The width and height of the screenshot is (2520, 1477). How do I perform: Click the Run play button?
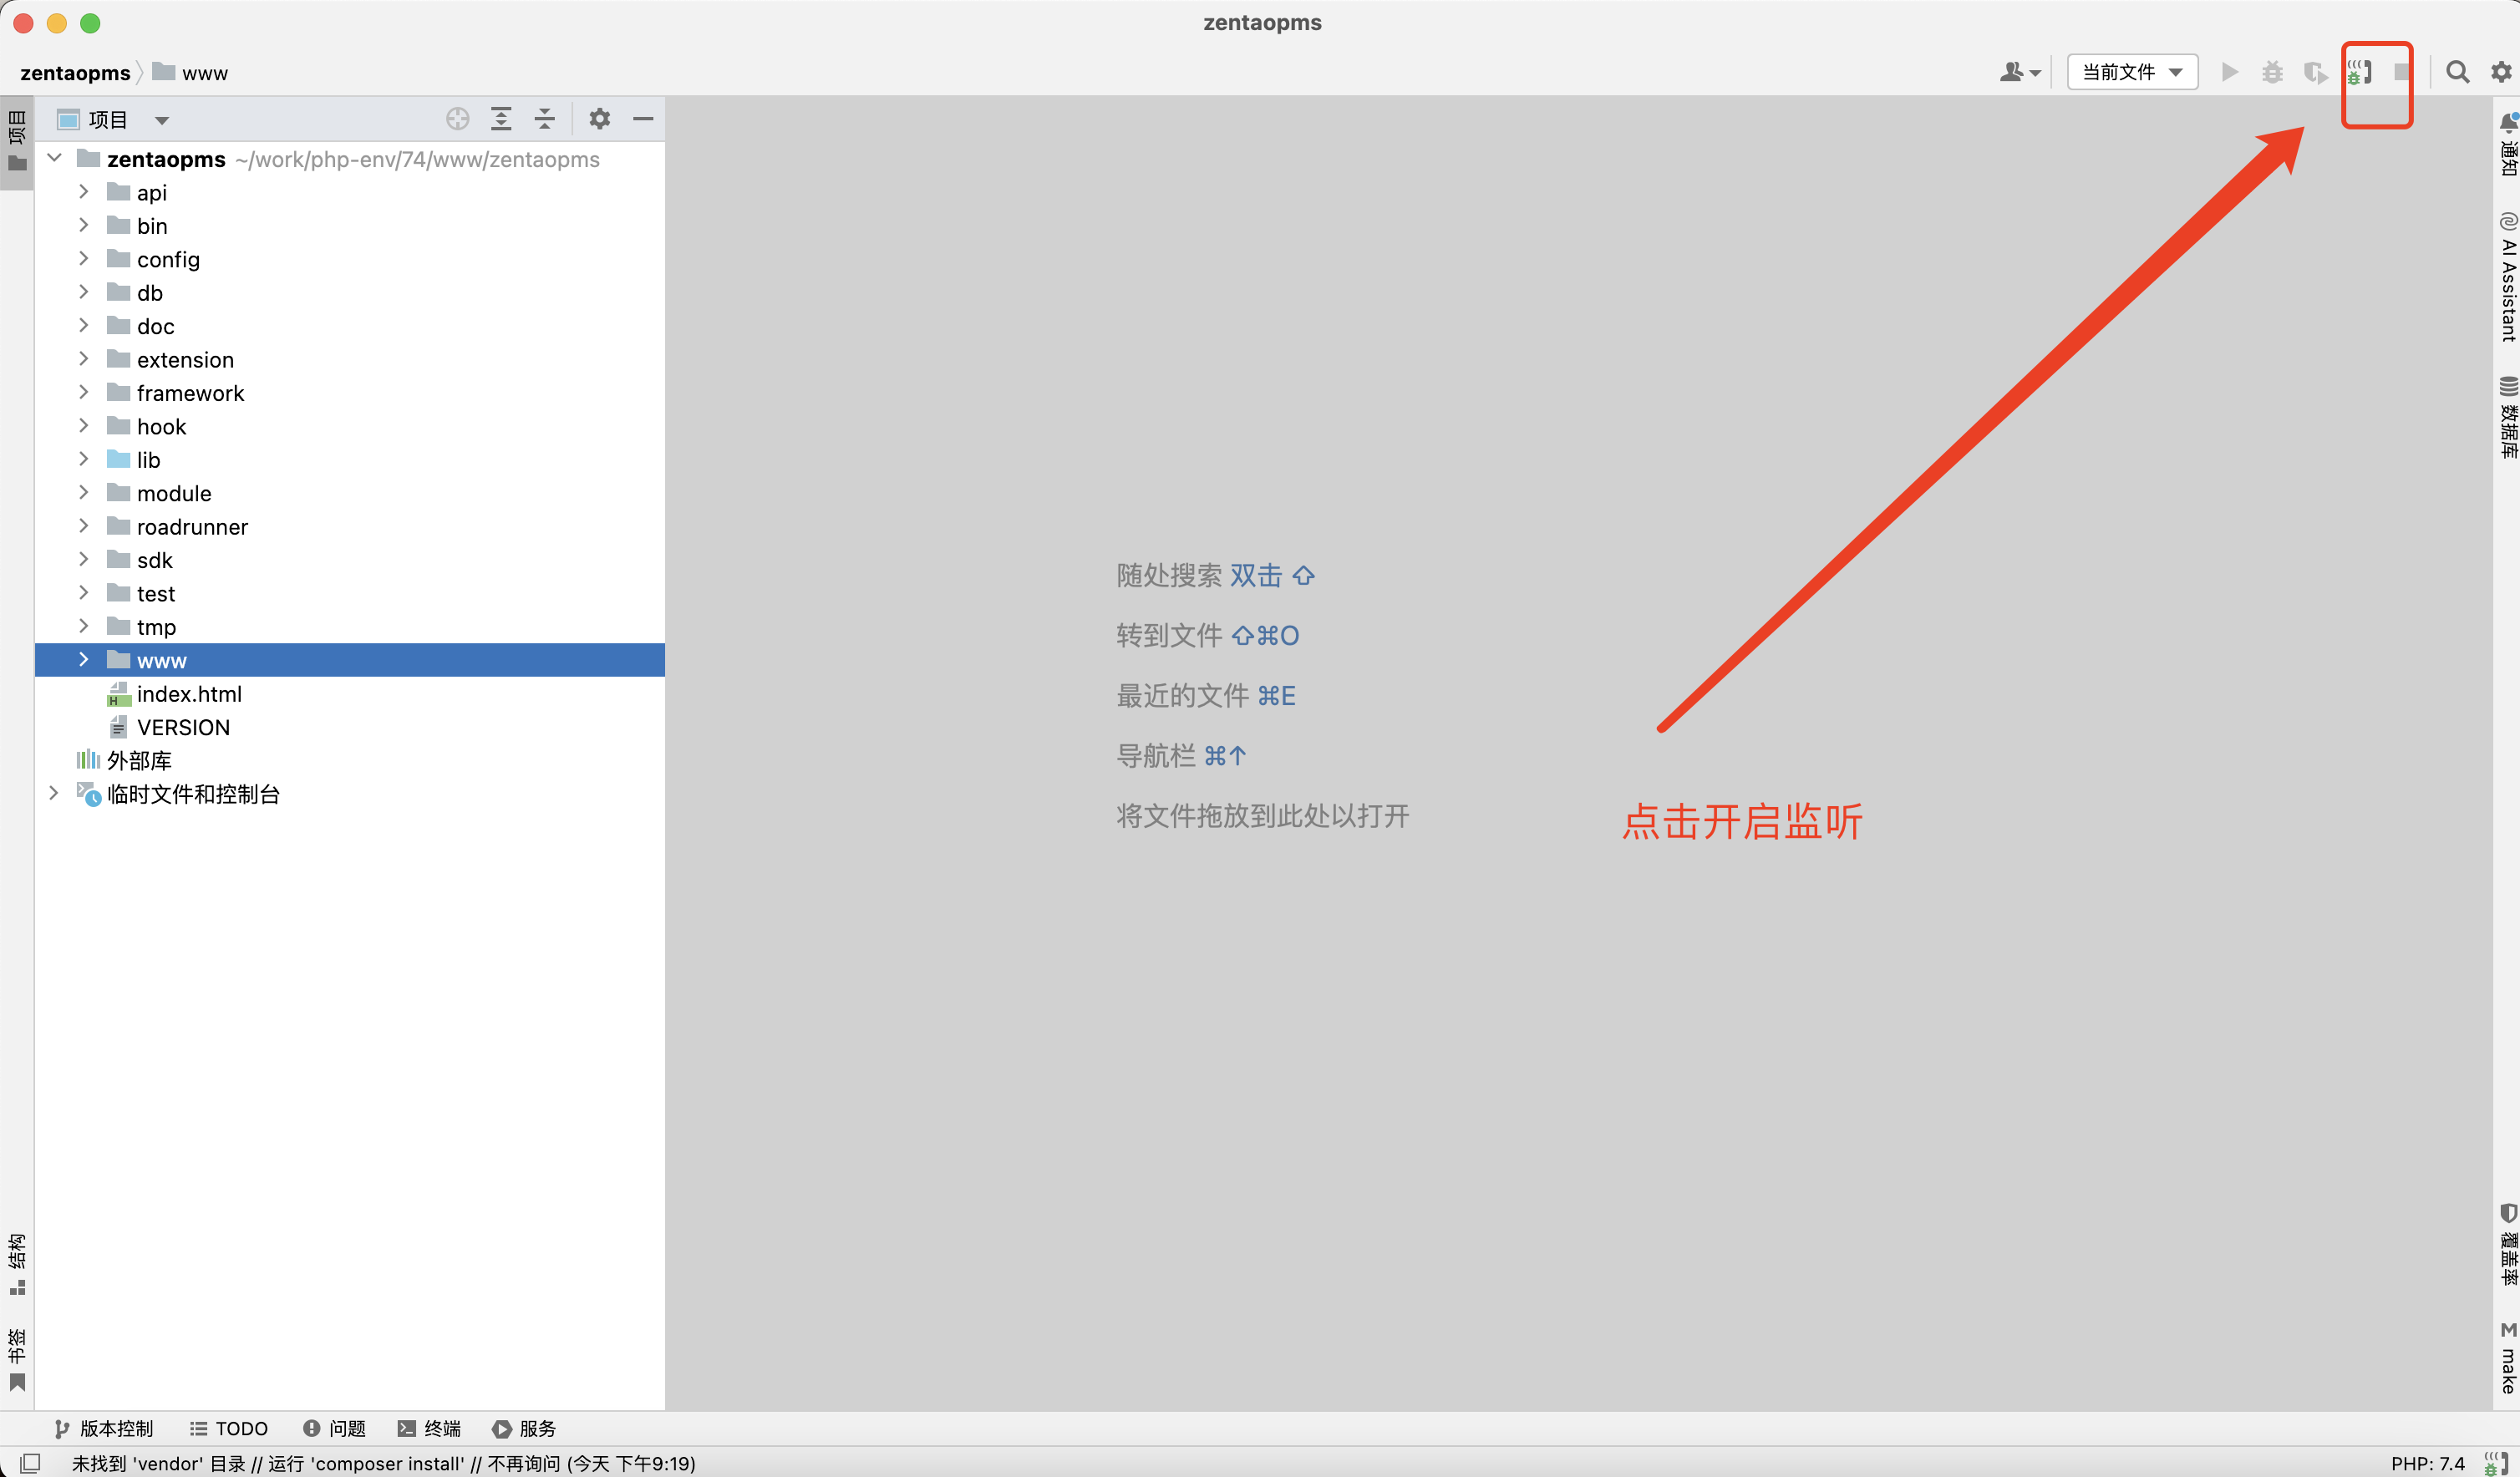tap(2229, 72)
